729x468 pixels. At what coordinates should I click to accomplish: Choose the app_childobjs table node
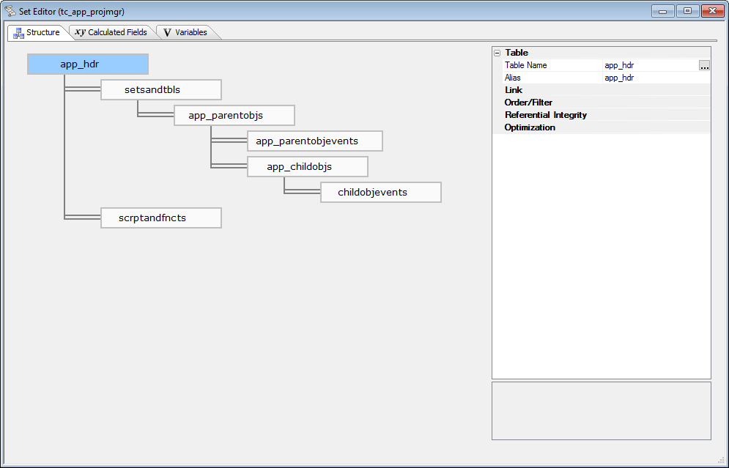[307, 167]
